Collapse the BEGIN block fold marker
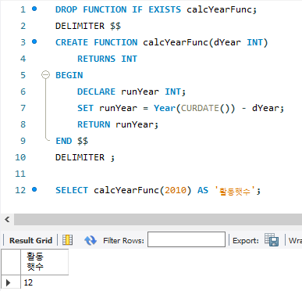This screenshot has width=302, height=291. point(45,75)
